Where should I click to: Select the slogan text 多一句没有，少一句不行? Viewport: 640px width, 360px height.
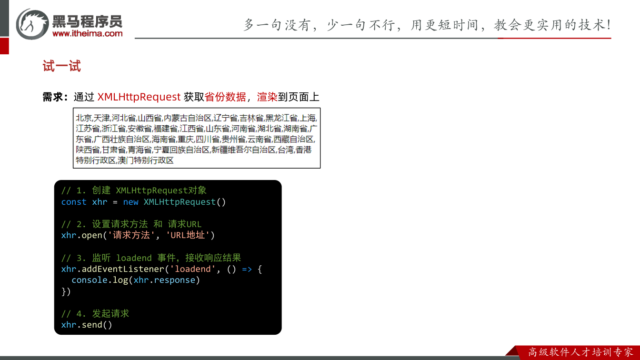(319, 25)
